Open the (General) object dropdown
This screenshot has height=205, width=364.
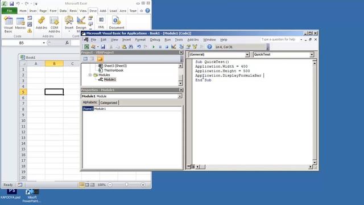tap(247, 55)
